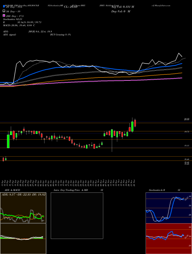
Task: Click the white 50 Day legend swatch
Action: [x=4, y=11]
